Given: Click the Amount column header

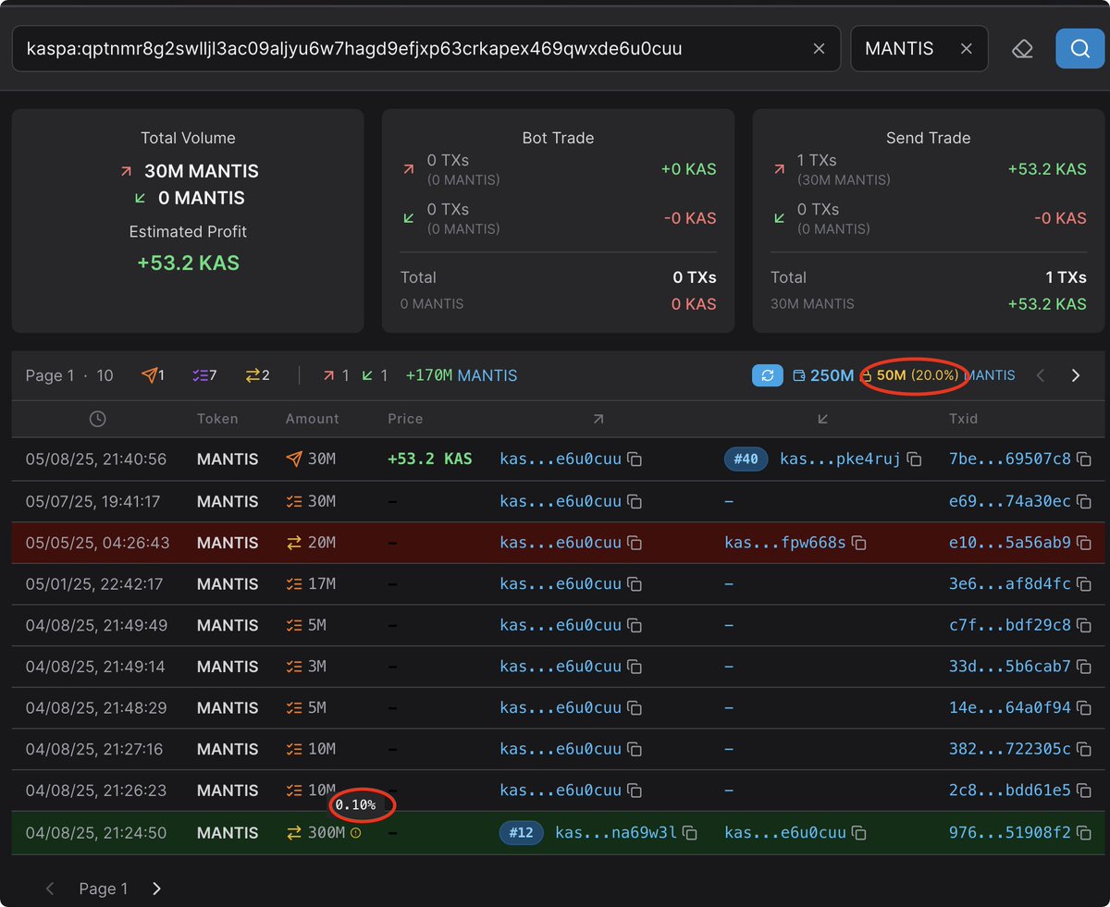Looking at the screenshot, I should pyautogui.click(x=313, y=419).
